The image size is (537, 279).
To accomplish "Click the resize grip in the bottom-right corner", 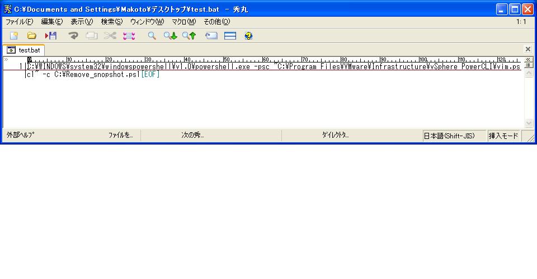I will 530,137.
